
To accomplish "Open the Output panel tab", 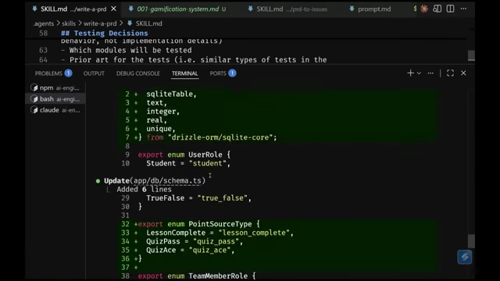I will pyautogui.click(x=94, y=73).
